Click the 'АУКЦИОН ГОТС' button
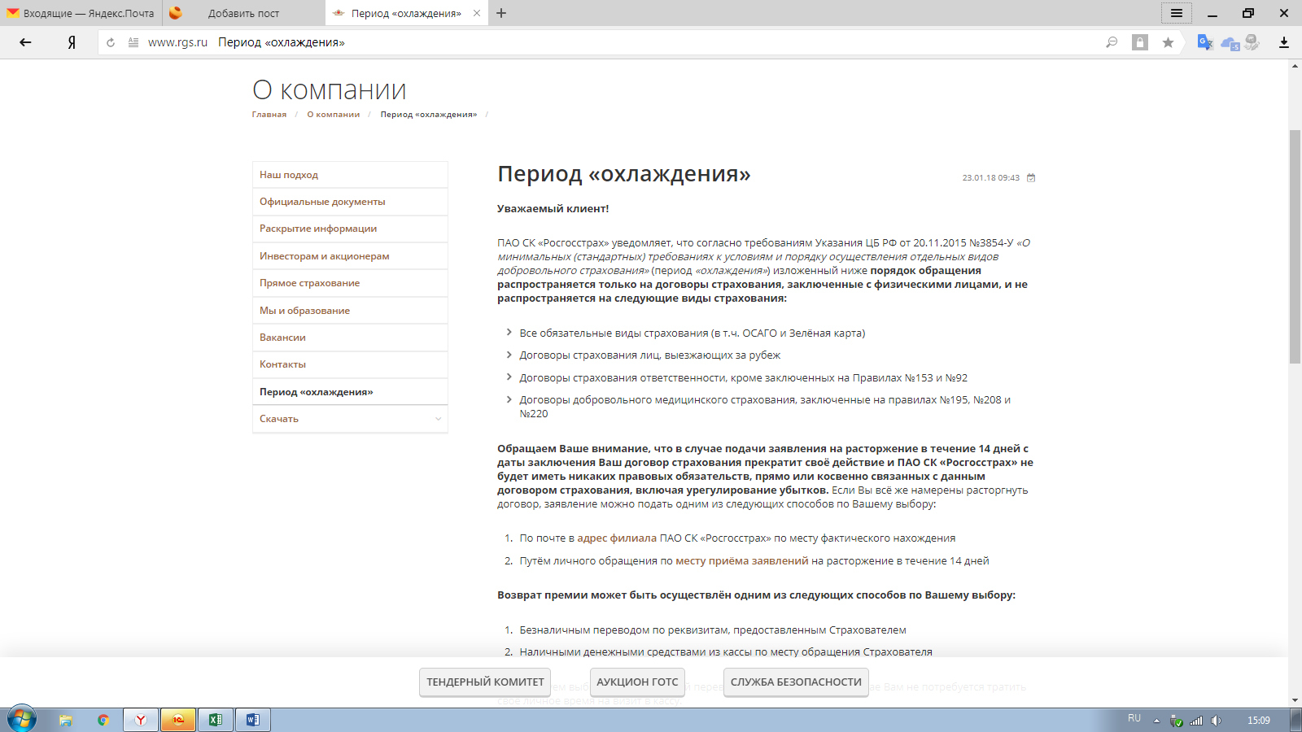This screenshot has width=1302, height=732. tap(637, 682)
